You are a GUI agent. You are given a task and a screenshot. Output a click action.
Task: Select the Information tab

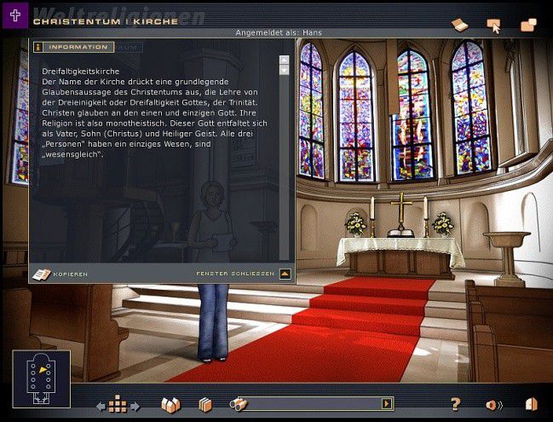click(74, 47)
